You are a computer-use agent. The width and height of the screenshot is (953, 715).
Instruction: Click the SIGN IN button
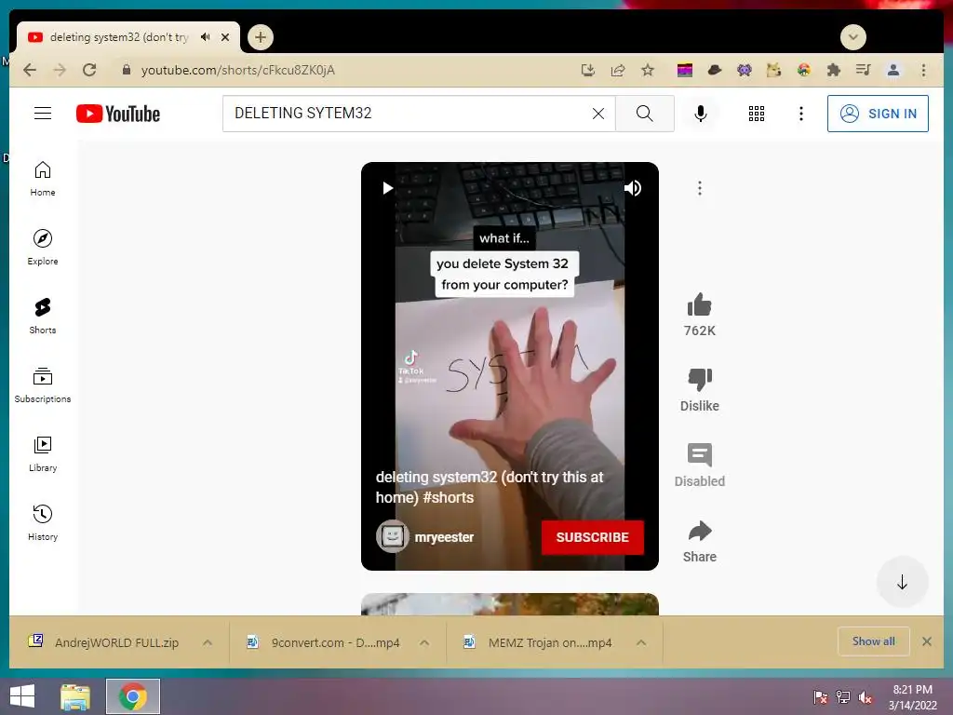click(878, 114)
